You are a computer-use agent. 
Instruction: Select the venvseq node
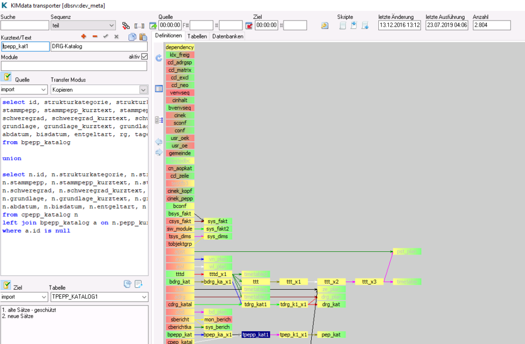[180, 93]
